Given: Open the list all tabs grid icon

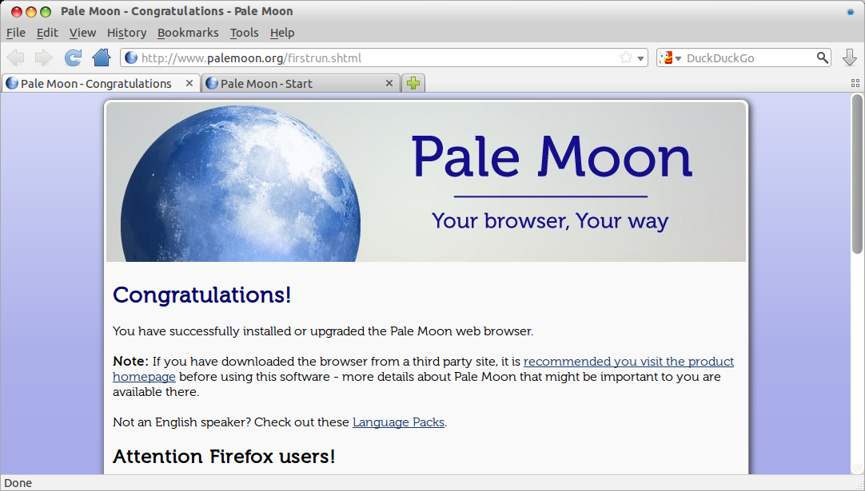Looking at the screenshot, I should tap(855, 83).
